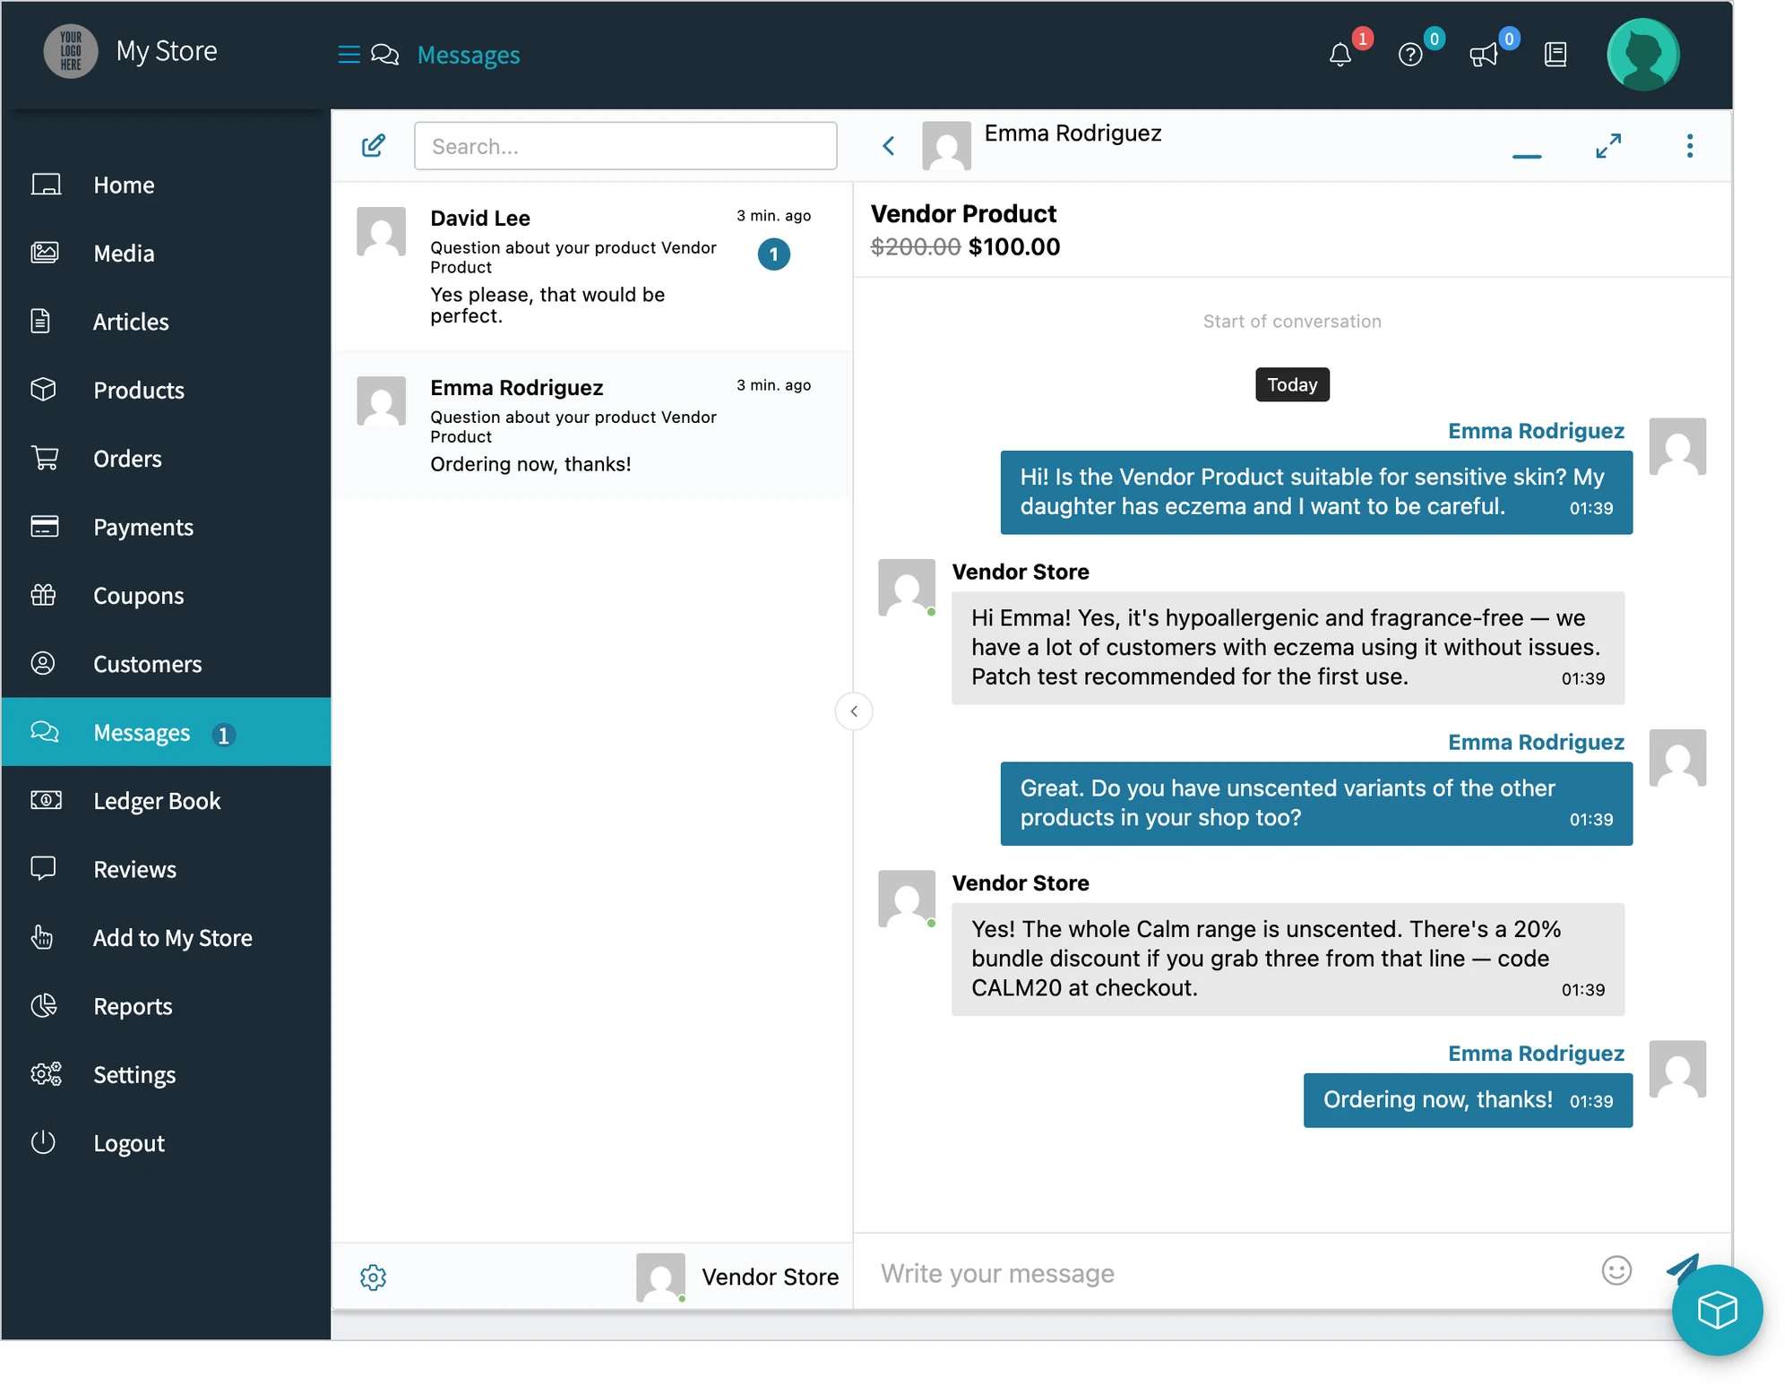Open Ledger Book in sidebar

pos(167,801)
